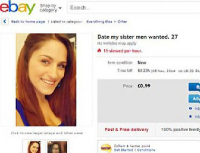
Task: Click the Collect+ yellow logo icon
Action: [x=106, y=148]
